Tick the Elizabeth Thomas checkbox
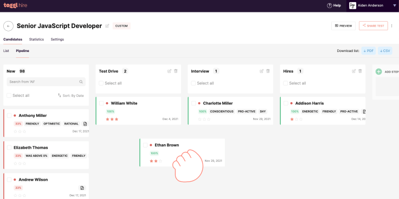 pos(9,148)
